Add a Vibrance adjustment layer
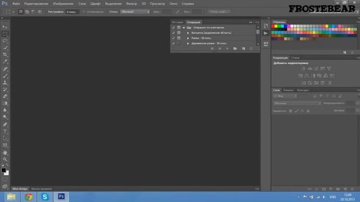The image size is (360, 202). click(x=329, y=68)
